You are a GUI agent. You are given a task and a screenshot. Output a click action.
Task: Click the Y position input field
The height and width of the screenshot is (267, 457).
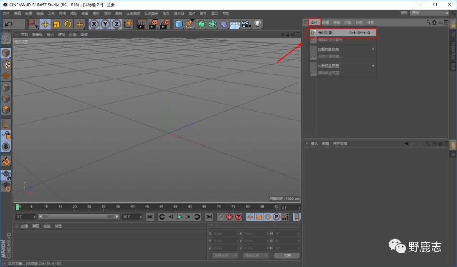tap(225, 241)
